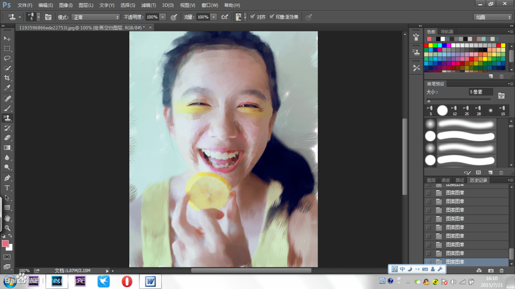
Task: Open the 滤镜(T) menu
Action: point(148,5)
